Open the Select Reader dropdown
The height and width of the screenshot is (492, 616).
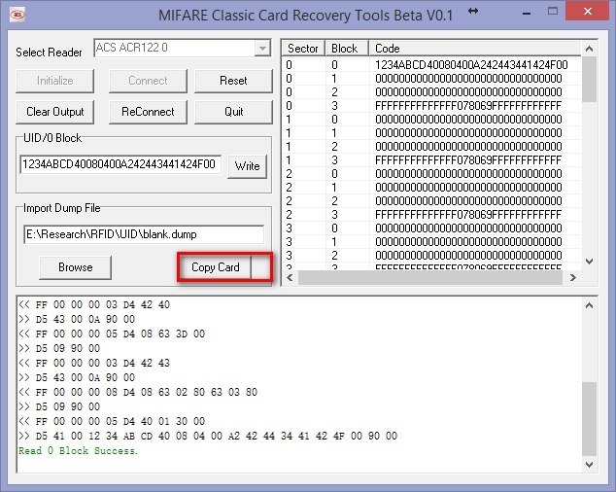tap(262, 49)
